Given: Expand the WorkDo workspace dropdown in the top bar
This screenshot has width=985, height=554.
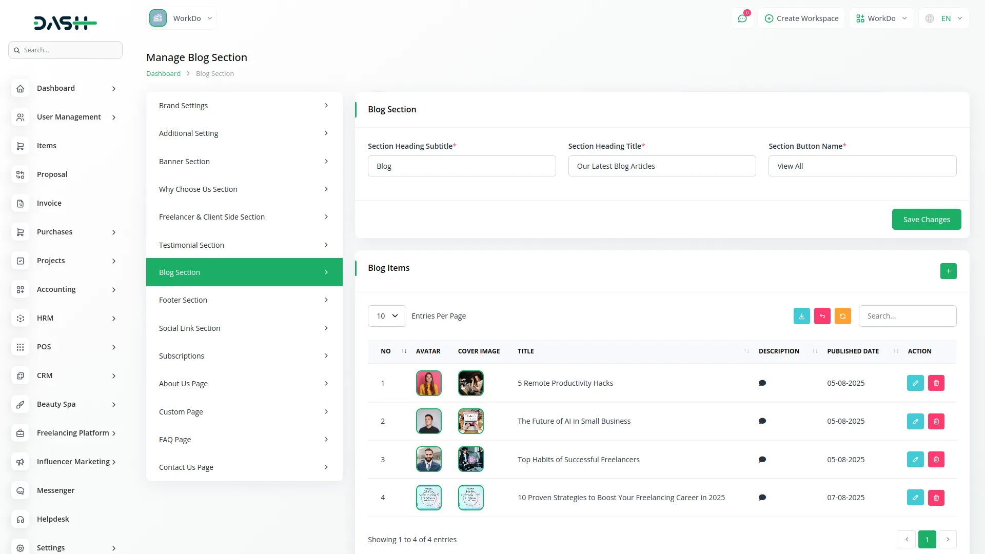Looking at the screenshot, I should (x=881, y=18).
